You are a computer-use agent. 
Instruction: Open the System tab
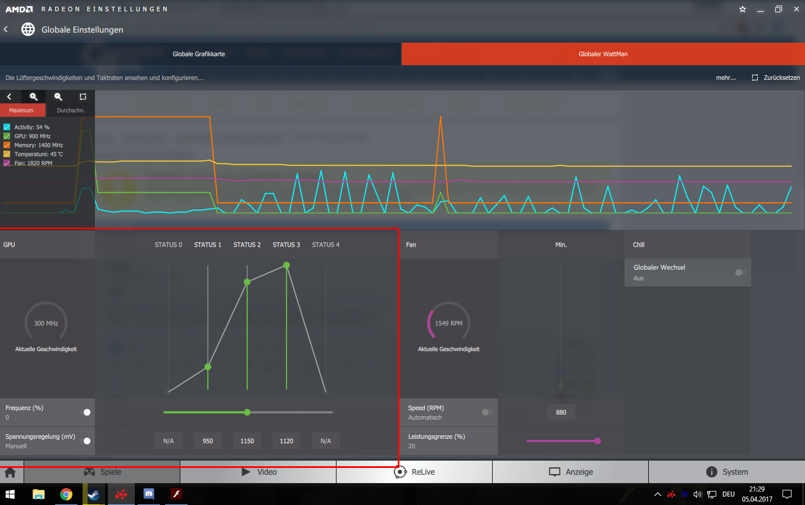coord(727,472)
